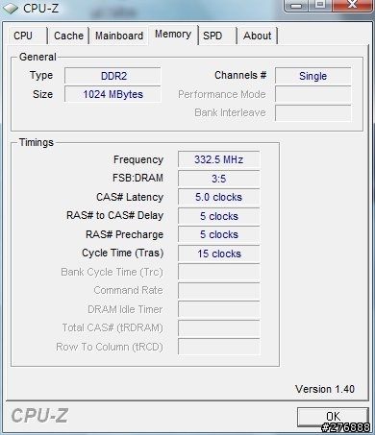Click the Timings group heading

click(x=37, y=142)
